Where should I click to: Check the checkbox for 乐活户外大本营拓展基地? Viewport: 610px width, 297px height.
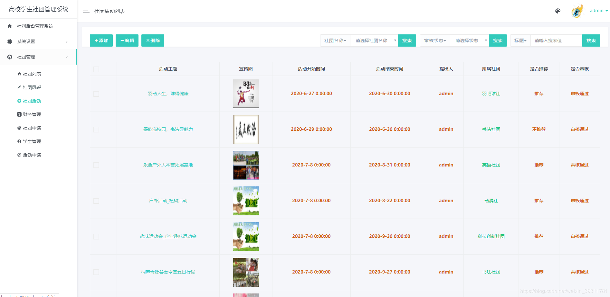pyautogui.click(x=96, y=165)
